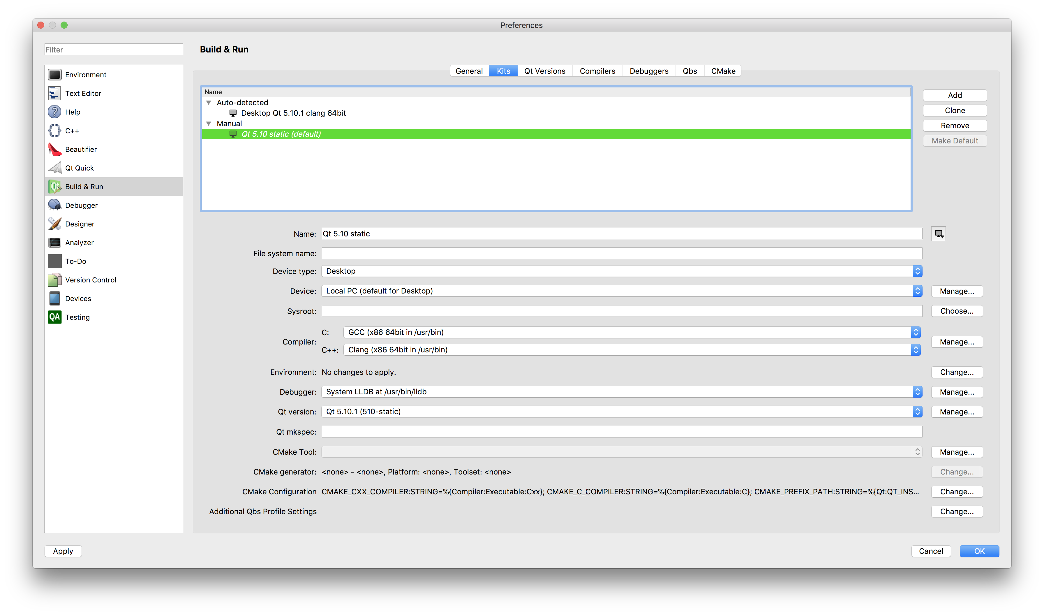The width and height of the screenshot is (1044, 615).
Task: Switch to the Kits tab
Action: [503, 71]
